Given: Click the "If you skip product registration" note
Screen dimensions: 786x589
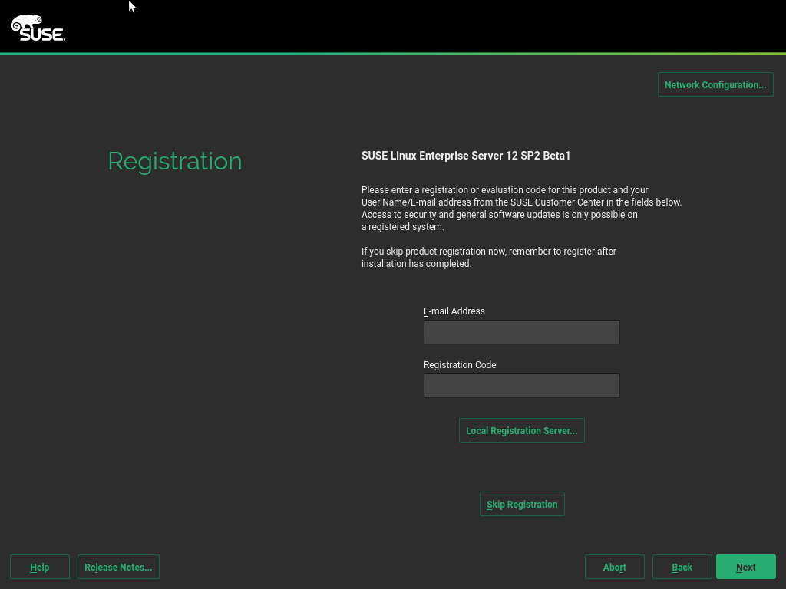Looking at the screenshot, I should (488, 252).
